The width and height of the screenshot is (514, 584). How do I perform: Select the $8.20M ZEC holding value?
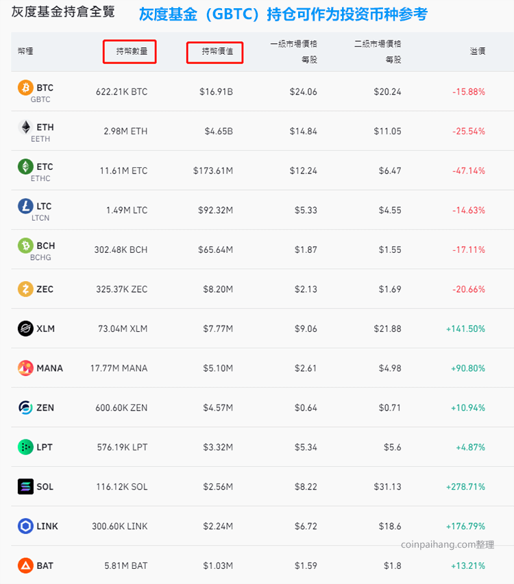[218, 289]
